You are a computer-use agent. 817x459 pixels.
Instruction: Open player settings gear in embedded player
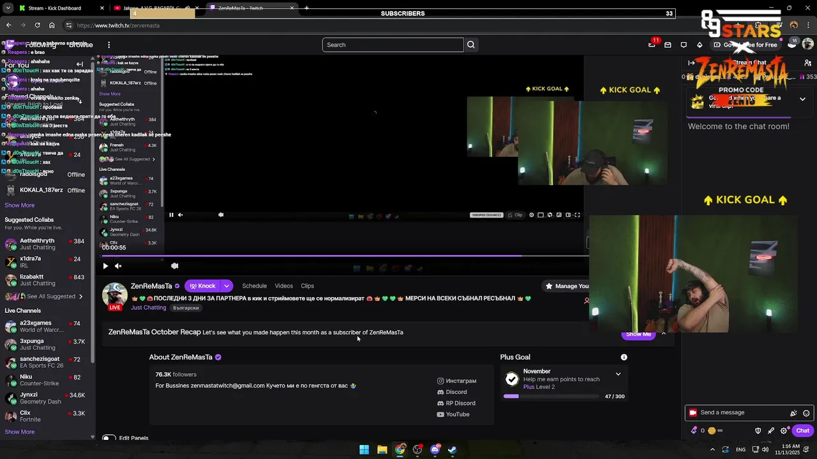(x=531, y=215)
